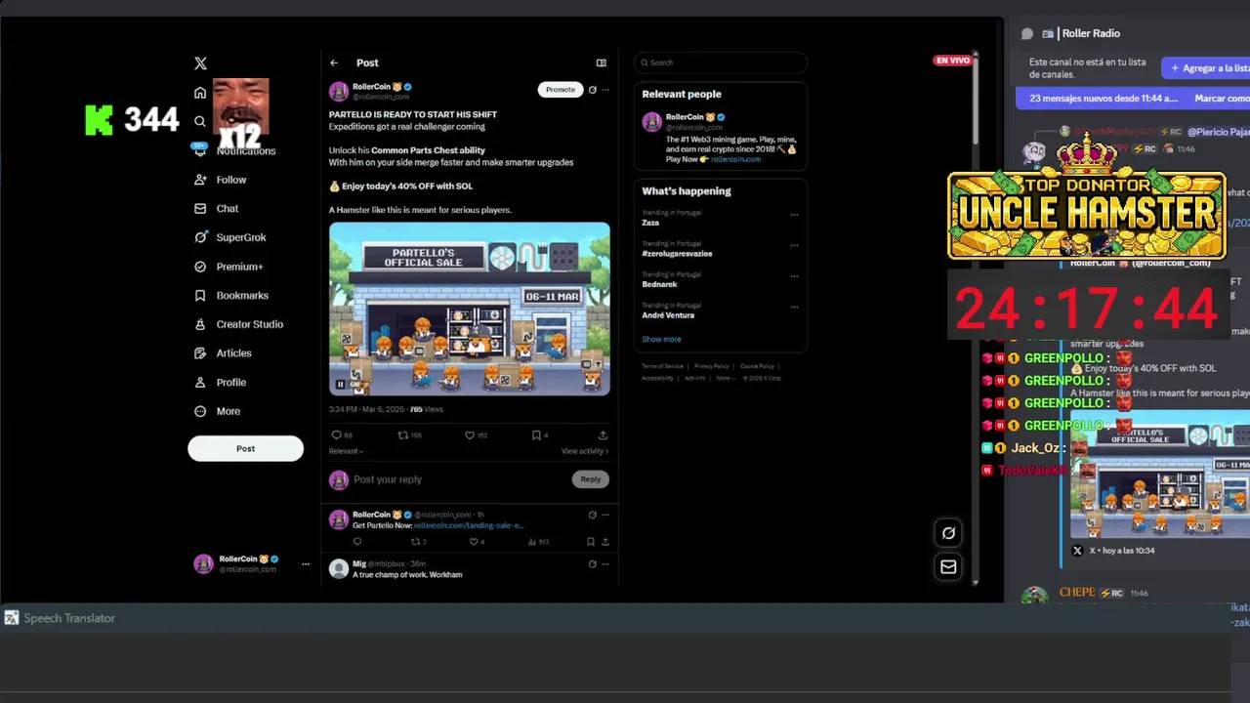1250x703 pixels.
Task: Click Speech Translator in the taskbar
Action: (x=60, y=618)
